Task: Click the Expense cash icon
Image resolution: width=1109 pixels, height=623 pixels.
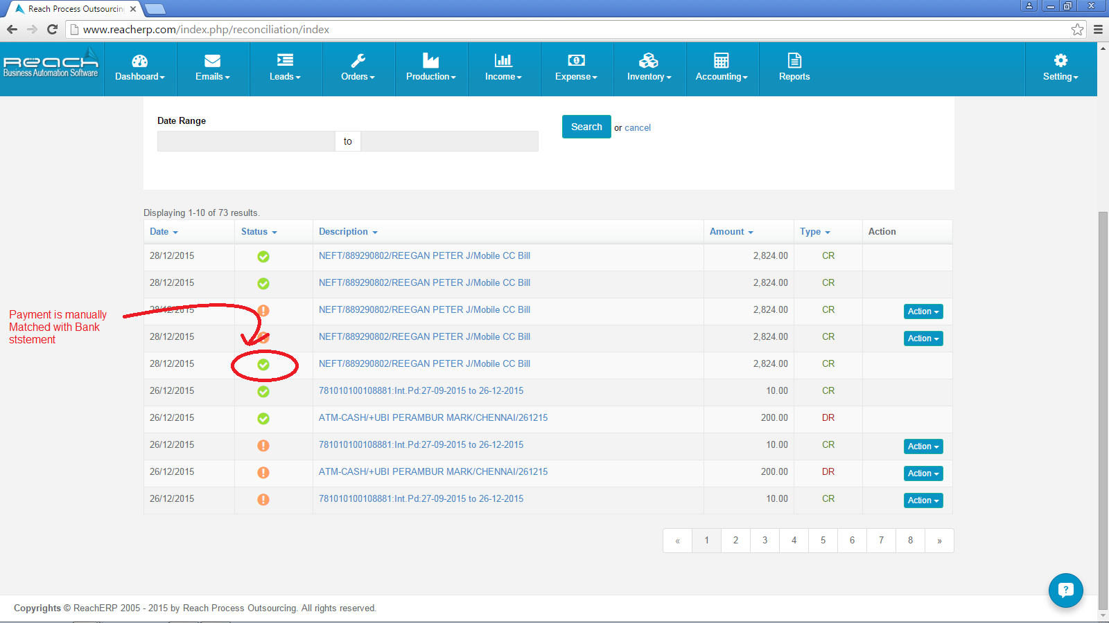Action: pyautogui.click(x=576, y=60)
